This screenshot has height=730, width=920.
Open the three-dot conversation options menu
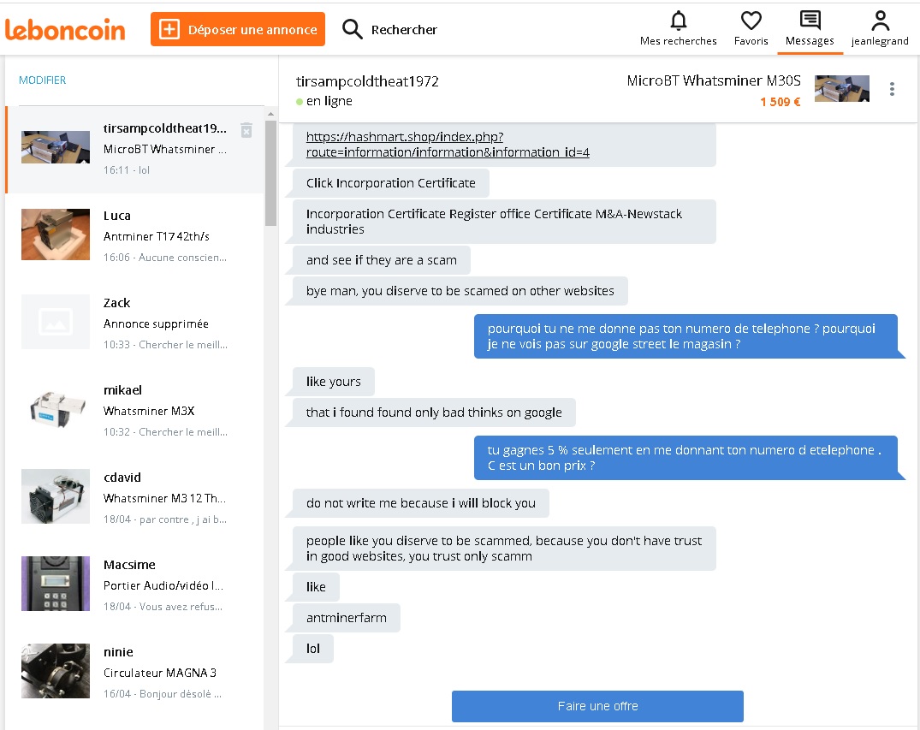point(892,89)
